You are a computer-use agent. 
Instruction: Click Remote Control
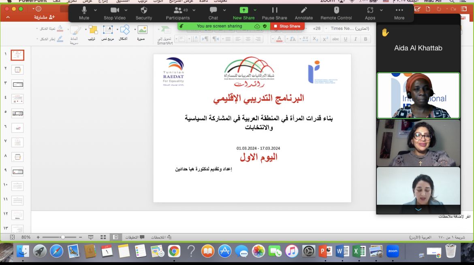[336, 13]
